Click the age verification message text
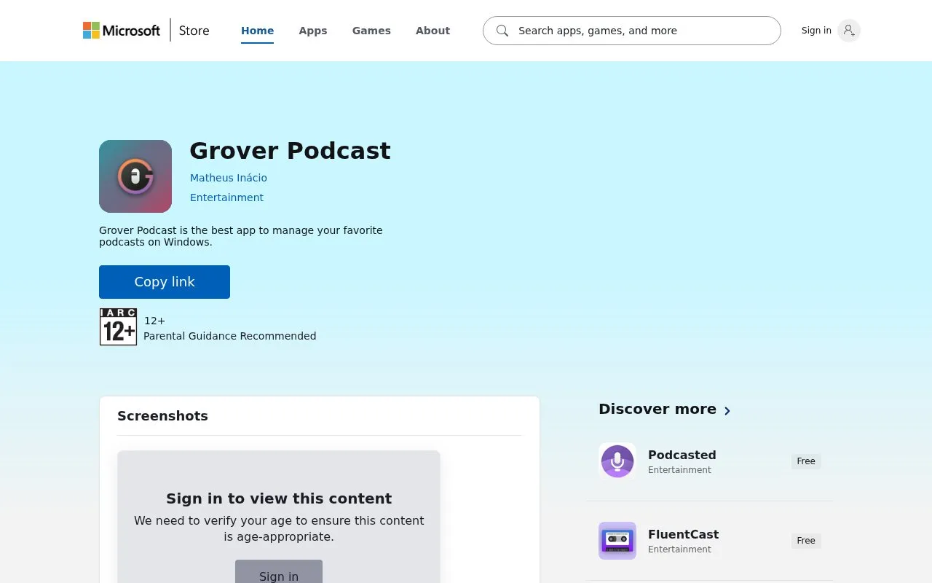 coord(279,528)
